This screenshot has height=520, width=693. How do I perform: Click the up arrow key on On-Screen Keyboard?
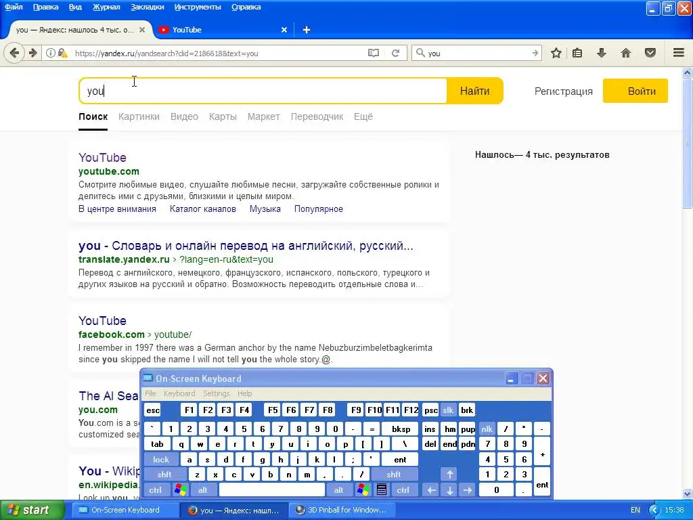tap(449, 475)
